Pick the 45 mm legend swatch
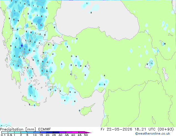Screen dimensions: 176x136 pos(82,132)
